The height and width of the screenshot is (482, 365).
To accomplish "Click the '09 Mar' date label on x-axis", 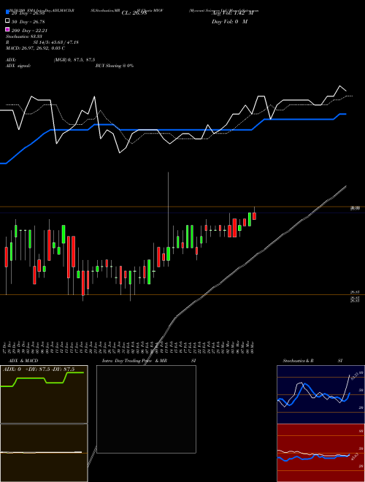I will pyautogui.click(x=253, y=347).
